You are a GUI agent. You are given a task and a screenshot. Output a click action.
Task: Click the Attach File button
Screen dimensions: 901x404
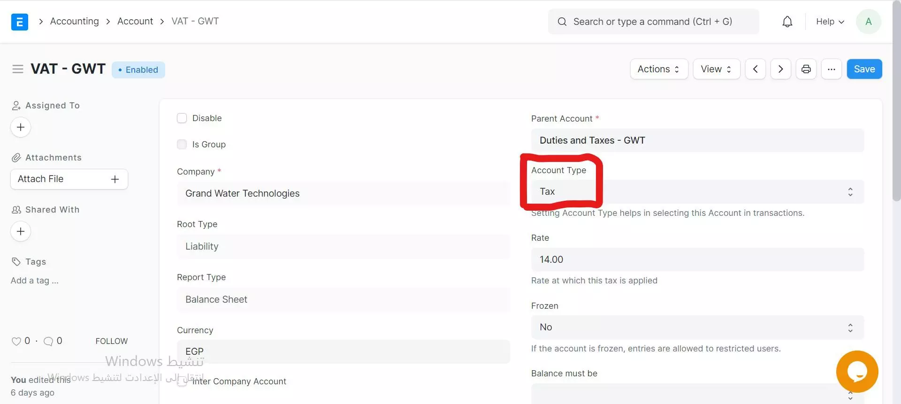(69, 179)
